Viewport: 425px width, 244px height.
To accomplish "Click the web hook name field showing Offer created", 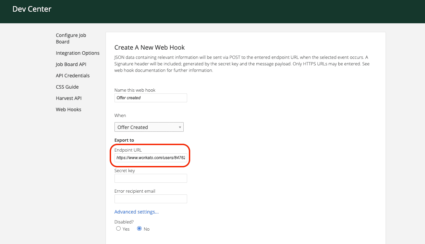I will 150,98.
